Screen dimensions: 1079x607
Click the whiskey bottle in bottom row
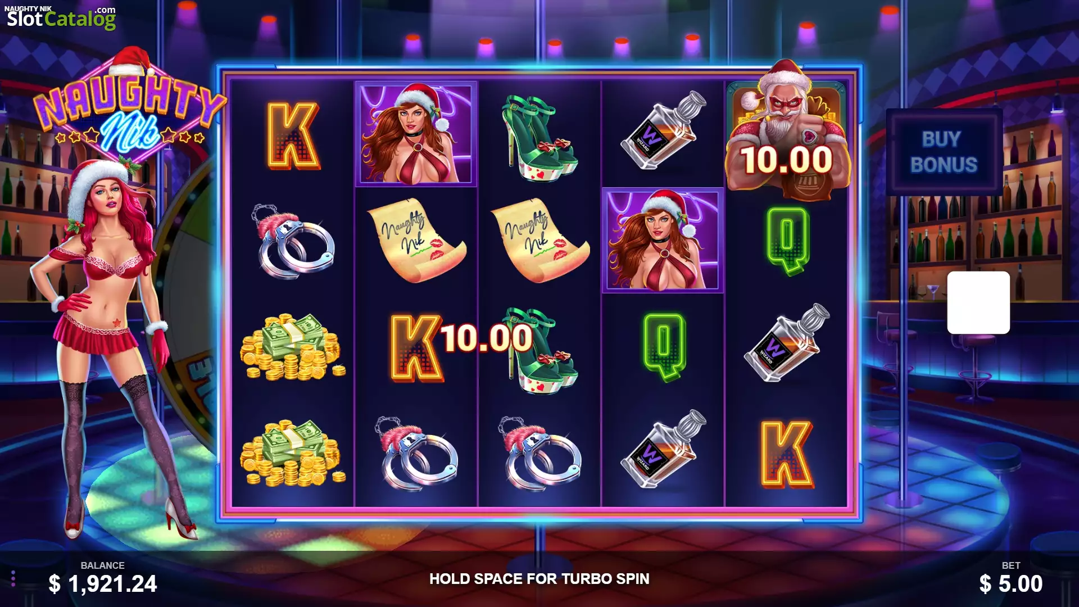pos(663,449)
